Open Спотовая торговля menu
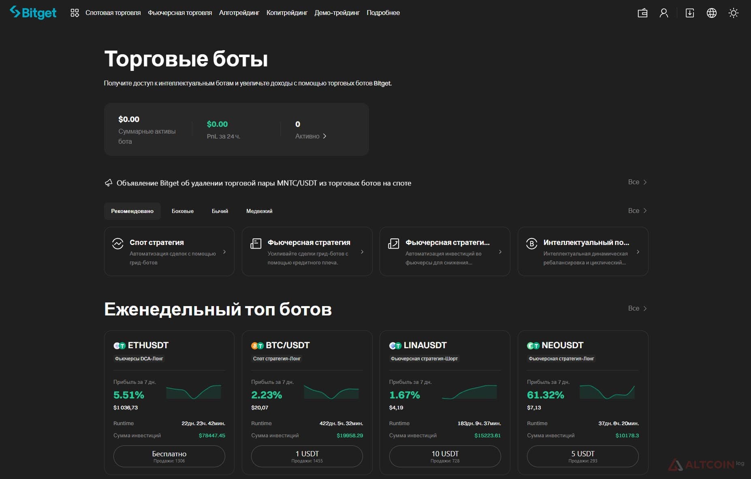This screenshot has width=751, height=479. coord(113,13)
